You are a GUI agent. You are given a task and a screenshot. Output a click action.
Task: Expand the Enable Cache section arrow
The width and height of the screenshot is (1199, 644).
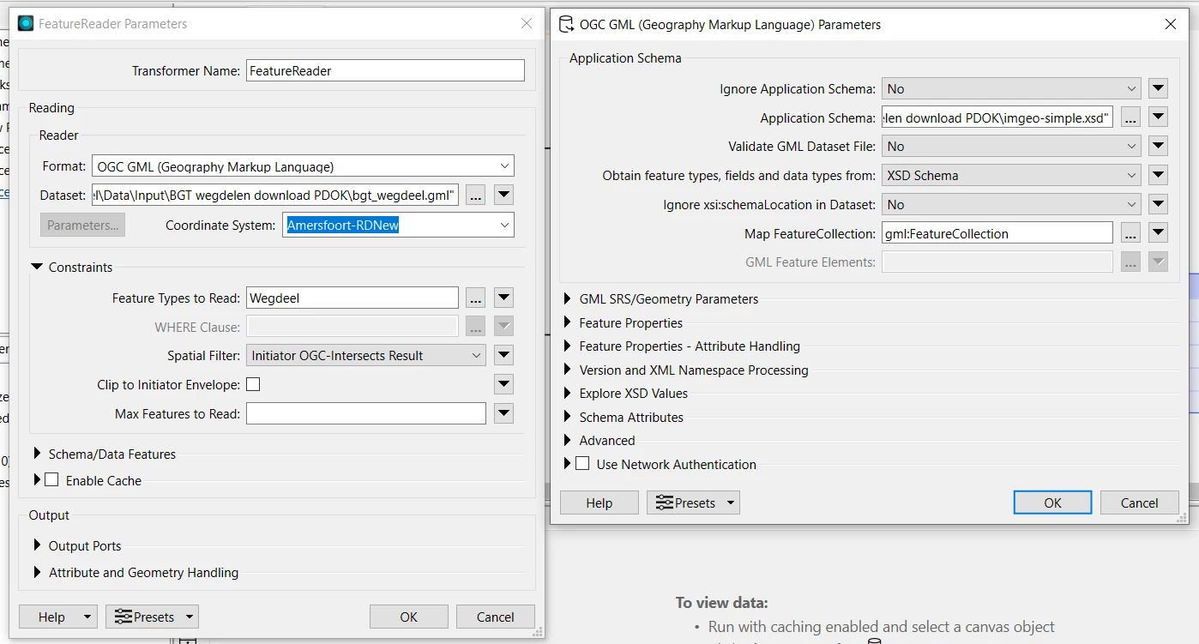37,480
